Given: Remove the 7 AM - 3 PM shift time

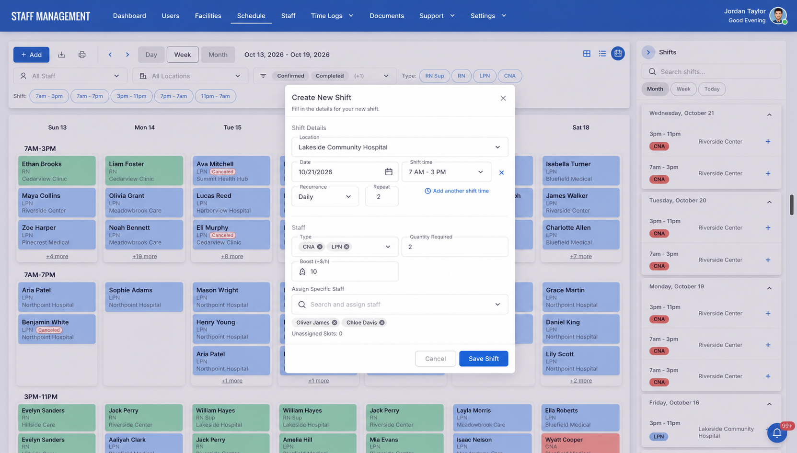Looking at the screenshot, I should point(501,172).
